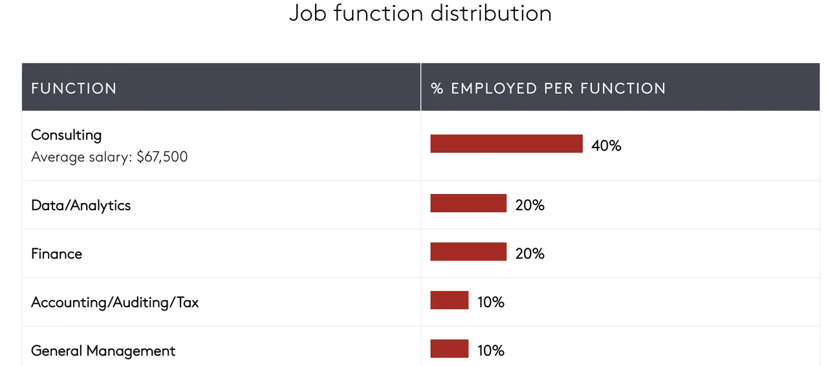The width and height of the screenshot is (828, 366).
Task: Select the Finance function label
Action: pyautogui.click(x=57, y=253)
